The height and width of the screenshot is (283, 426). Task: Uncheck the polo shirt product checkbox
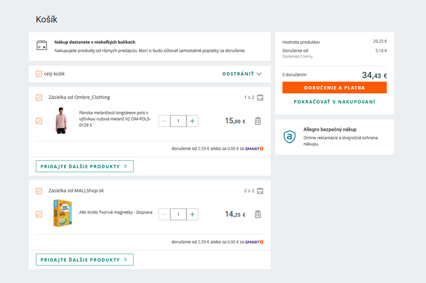tap(39, 121)
